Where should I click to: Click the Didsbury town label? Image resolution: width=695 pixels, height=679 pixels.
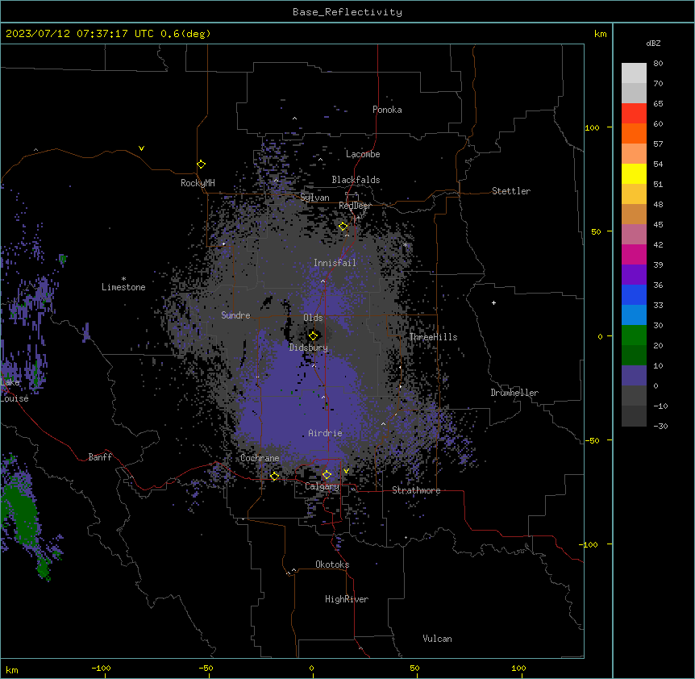309,348
